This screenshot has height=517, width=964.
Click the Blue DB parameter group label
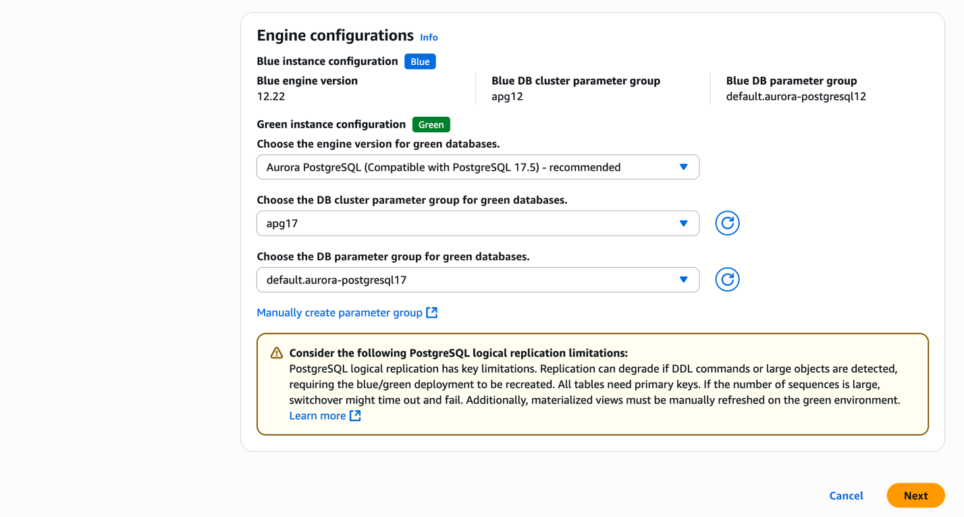click(791, 81)
